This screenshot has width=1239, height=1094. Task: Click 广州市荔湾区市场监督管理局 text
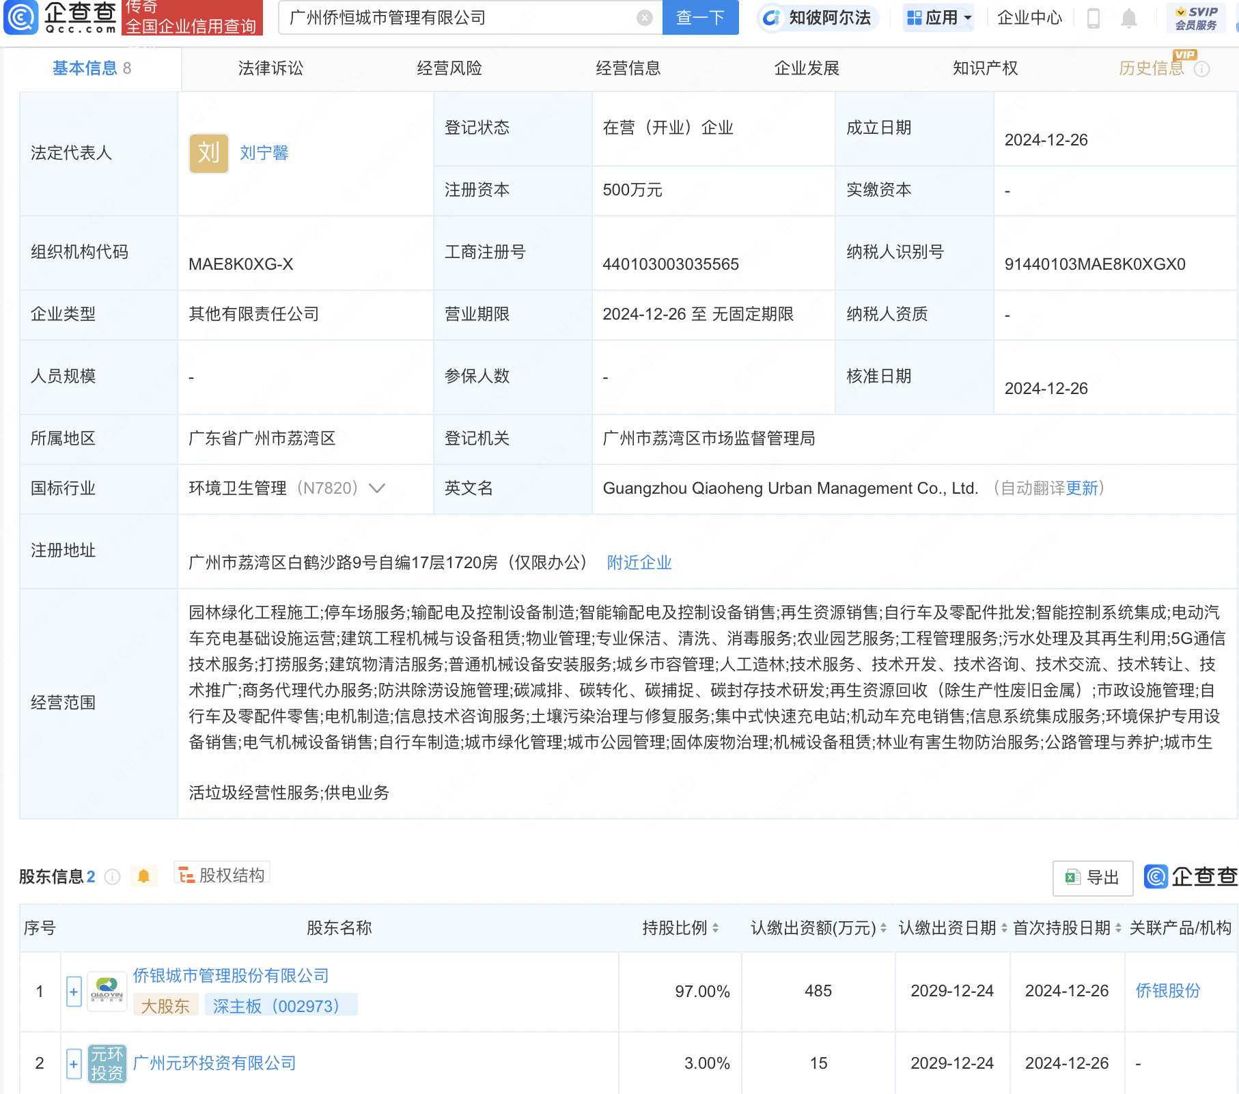point(709,438)
